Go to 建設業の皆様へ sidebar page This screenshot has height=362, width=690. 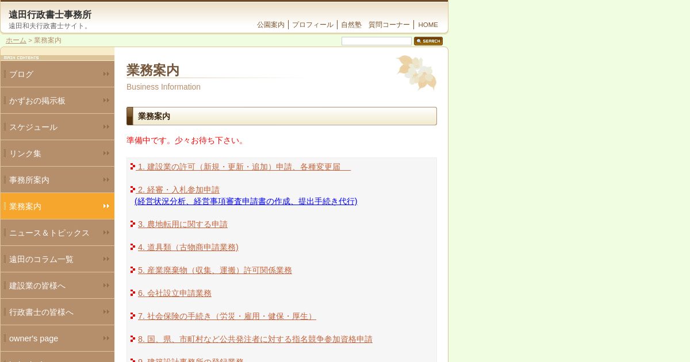click(57, 286)
